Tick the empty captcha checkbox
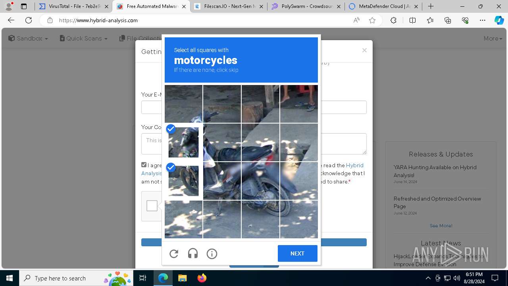This screenshot has height=286, width=508. pyautogui.click(x=152, y=206)
